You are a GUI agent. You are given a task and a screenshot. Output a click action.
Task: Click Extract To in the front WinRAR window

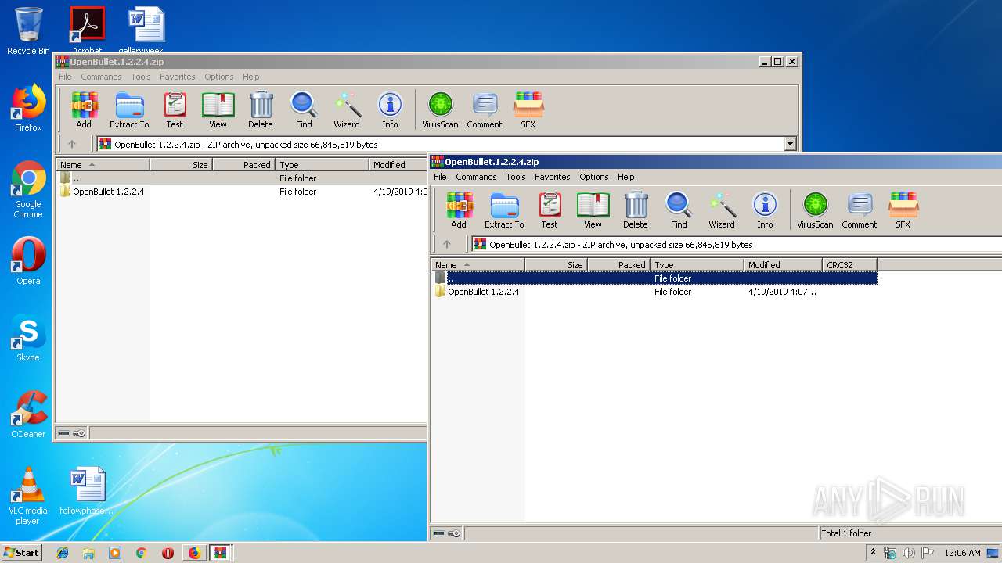(x=504, y=211)
